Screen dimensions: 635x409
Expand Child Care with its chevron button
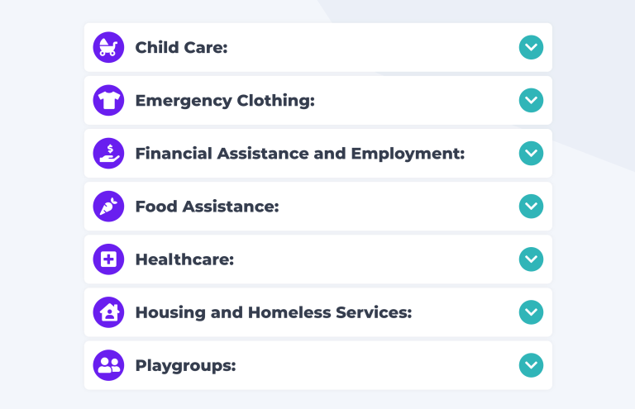tap(531, 47)
